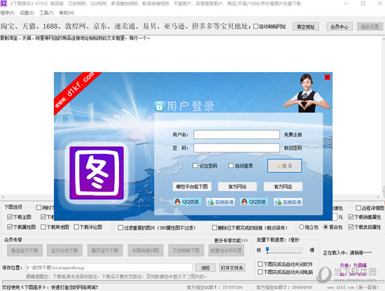Focus the 密码 input field
This screenshot has height=291, width=385.
tap(237, 148)
